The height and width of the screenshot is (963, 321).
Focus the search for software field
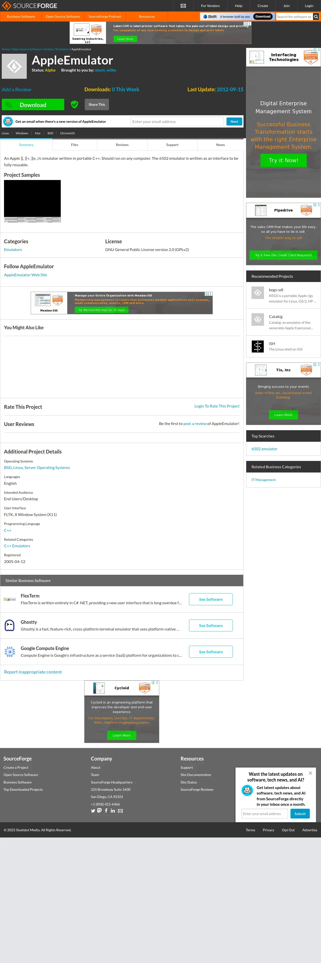(x=294, y=17)
